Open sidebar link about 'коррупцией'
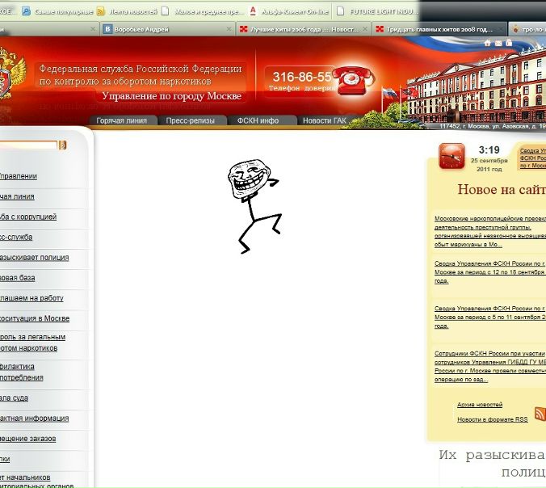The height and width of the screenshot is (488, 546). pyautogui.click(x=28, y=217)
